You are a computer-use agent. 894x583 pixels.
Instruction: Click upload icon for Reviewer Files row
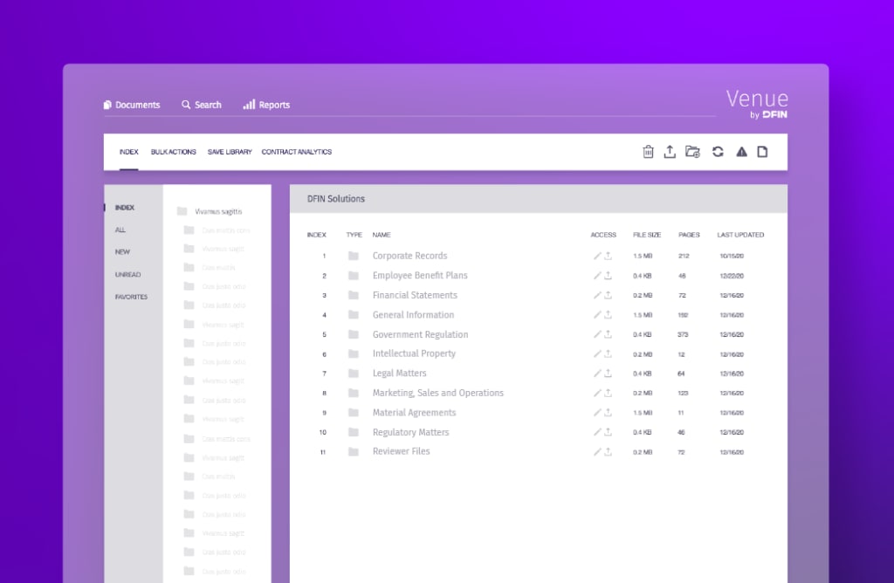(x=609, y=452)
